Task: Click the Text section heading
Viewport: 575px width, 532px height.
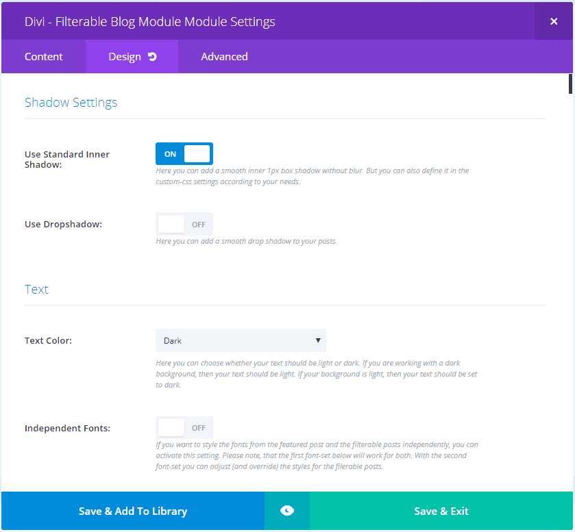Action: coord(36,289)
